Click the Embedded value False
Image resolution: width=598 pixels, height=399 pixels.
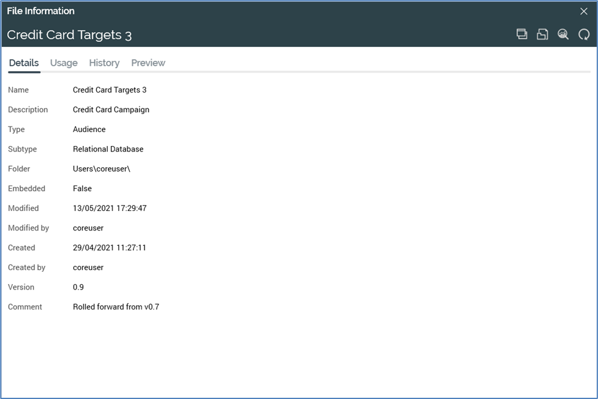click(x=82, y=189)
